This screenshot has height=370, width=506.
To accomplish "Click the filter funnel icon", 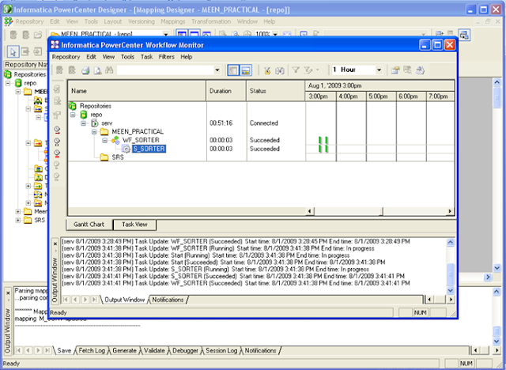I will pyautogui.click(x=295, y=70).
